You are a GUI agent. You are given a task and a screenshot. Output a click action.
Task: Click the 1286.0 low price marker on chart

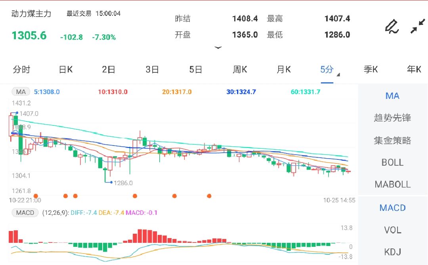tap(123, 183)
